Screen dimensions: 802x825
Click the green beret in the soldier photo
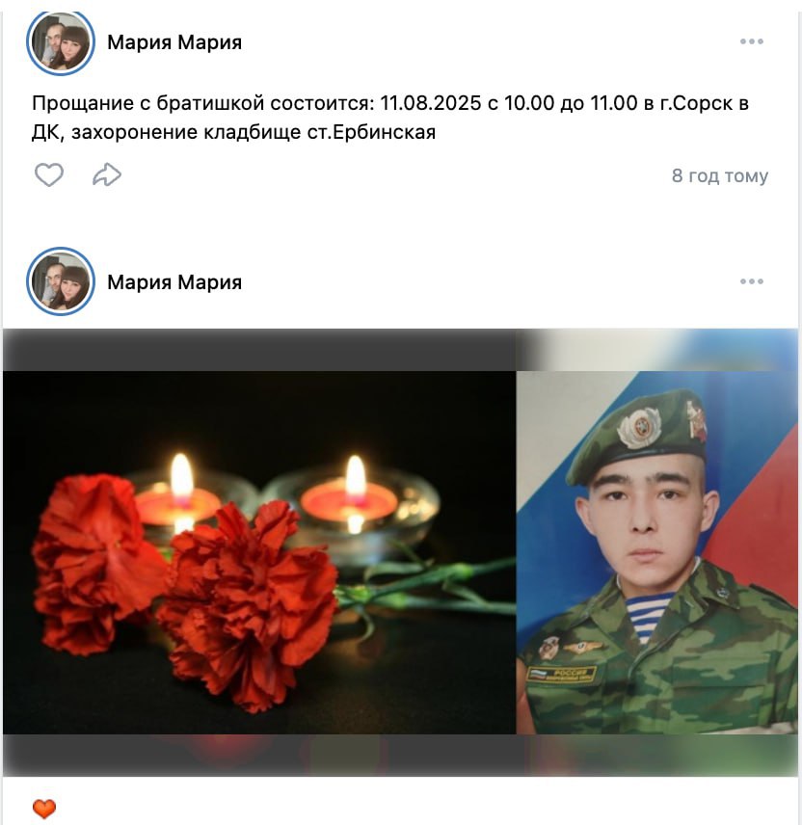(637, 437)
